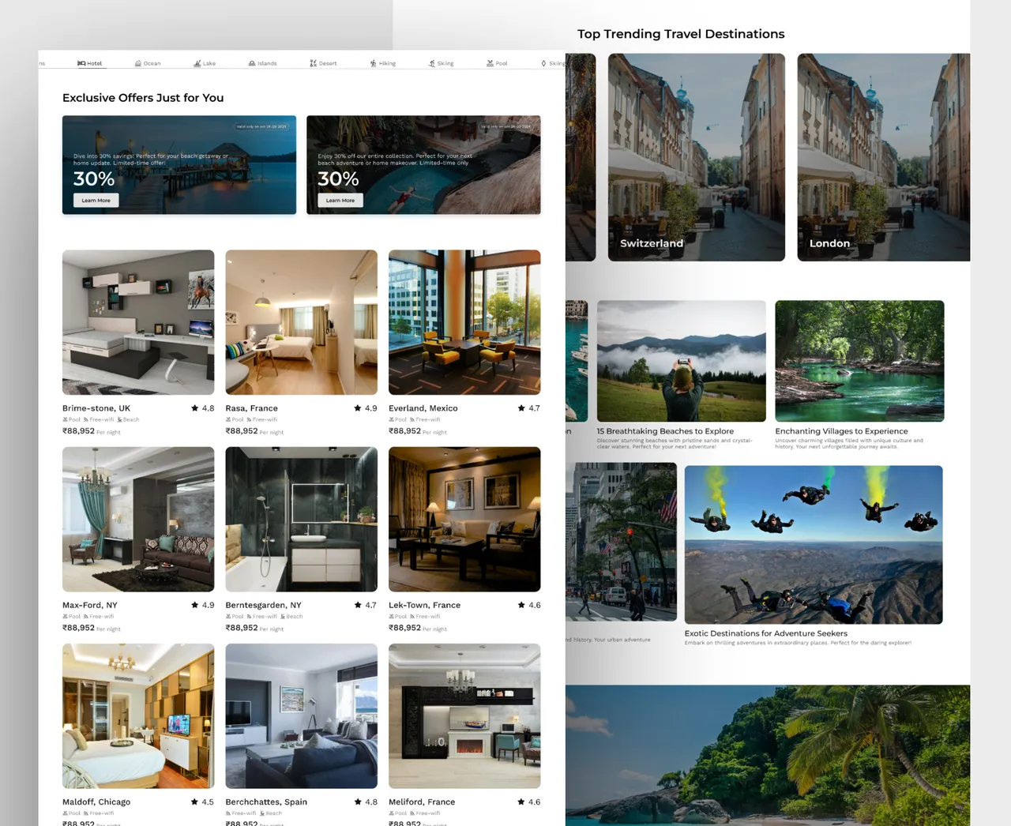Click the Beach amenity under Brime-stone, UK

click(129, 420)
